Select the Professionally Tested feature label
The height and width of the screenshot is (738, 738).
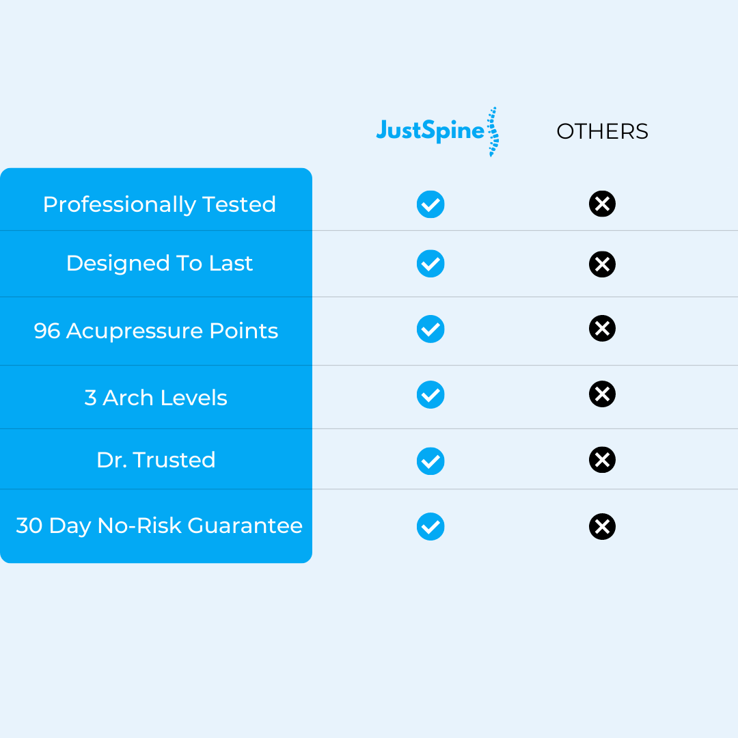(159, 205)
